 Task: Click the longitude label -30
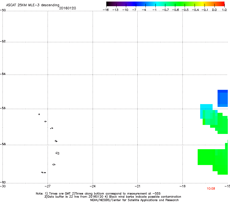3,186
